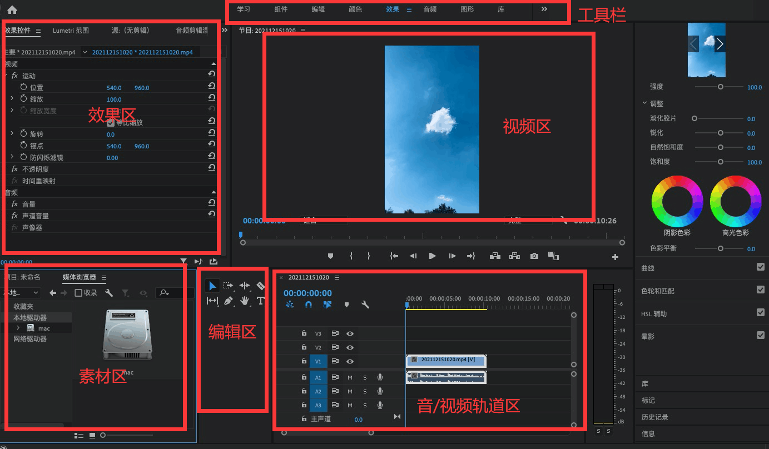
Task: Toggle linked selection in timeline
Action: pyautogui.click(x=327, y=305)
